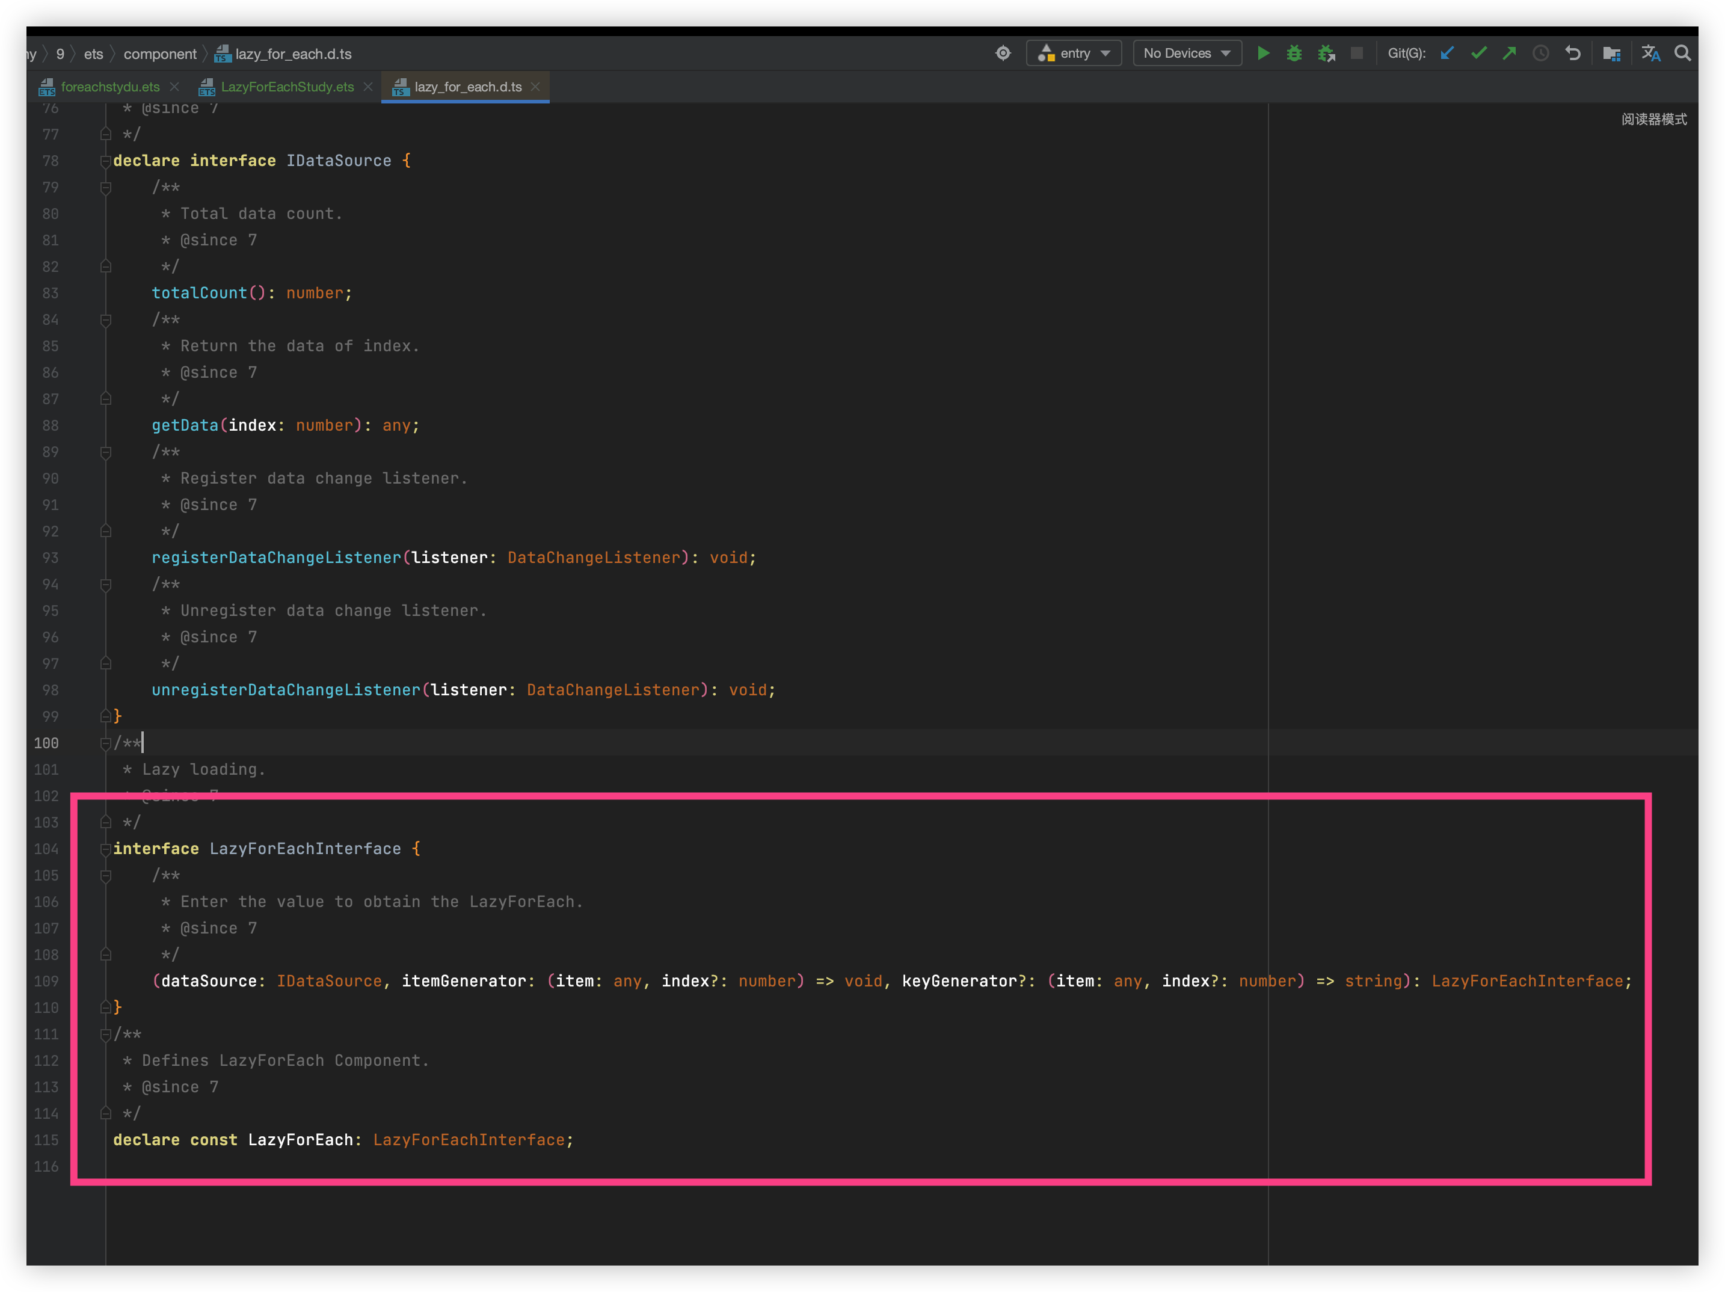Collapse the LazyForEachInterface block
This screenshot has width=1725, height=1292.
pos(105,849)
